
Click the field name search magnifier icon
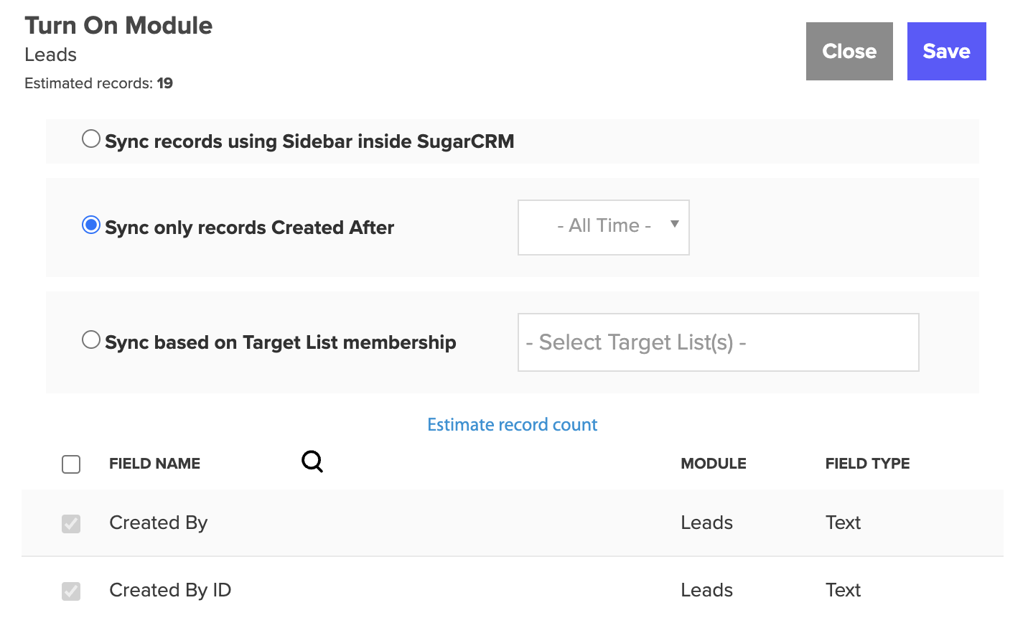pos(312,462)
